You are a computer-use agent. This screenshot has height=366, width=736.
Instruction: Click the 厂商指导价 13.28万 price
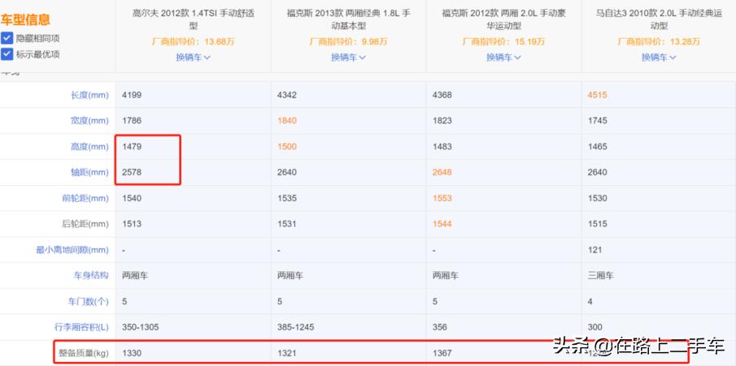pyautogui.click(x=659, y=41)
